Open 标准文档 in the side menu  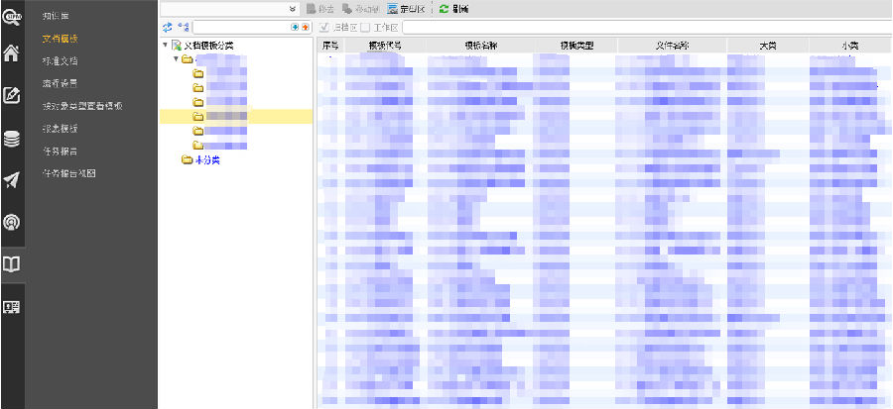pos(60,60)
